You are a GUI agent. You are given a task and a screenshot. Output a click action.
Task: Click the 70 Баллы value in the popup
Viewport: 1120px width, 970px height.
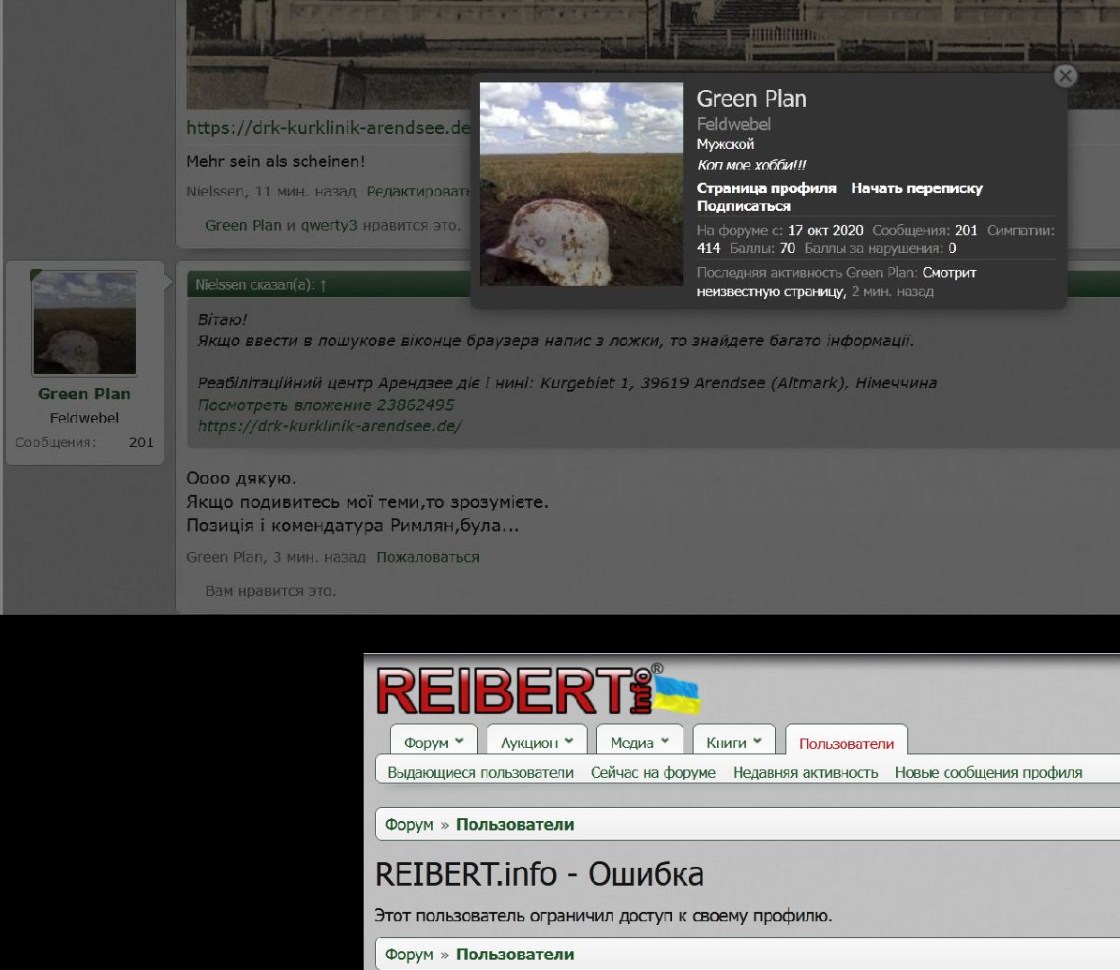tap(787, 247)
